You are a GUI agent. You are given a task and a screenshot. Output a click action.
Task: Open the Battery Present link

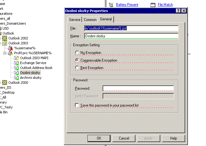127,5
